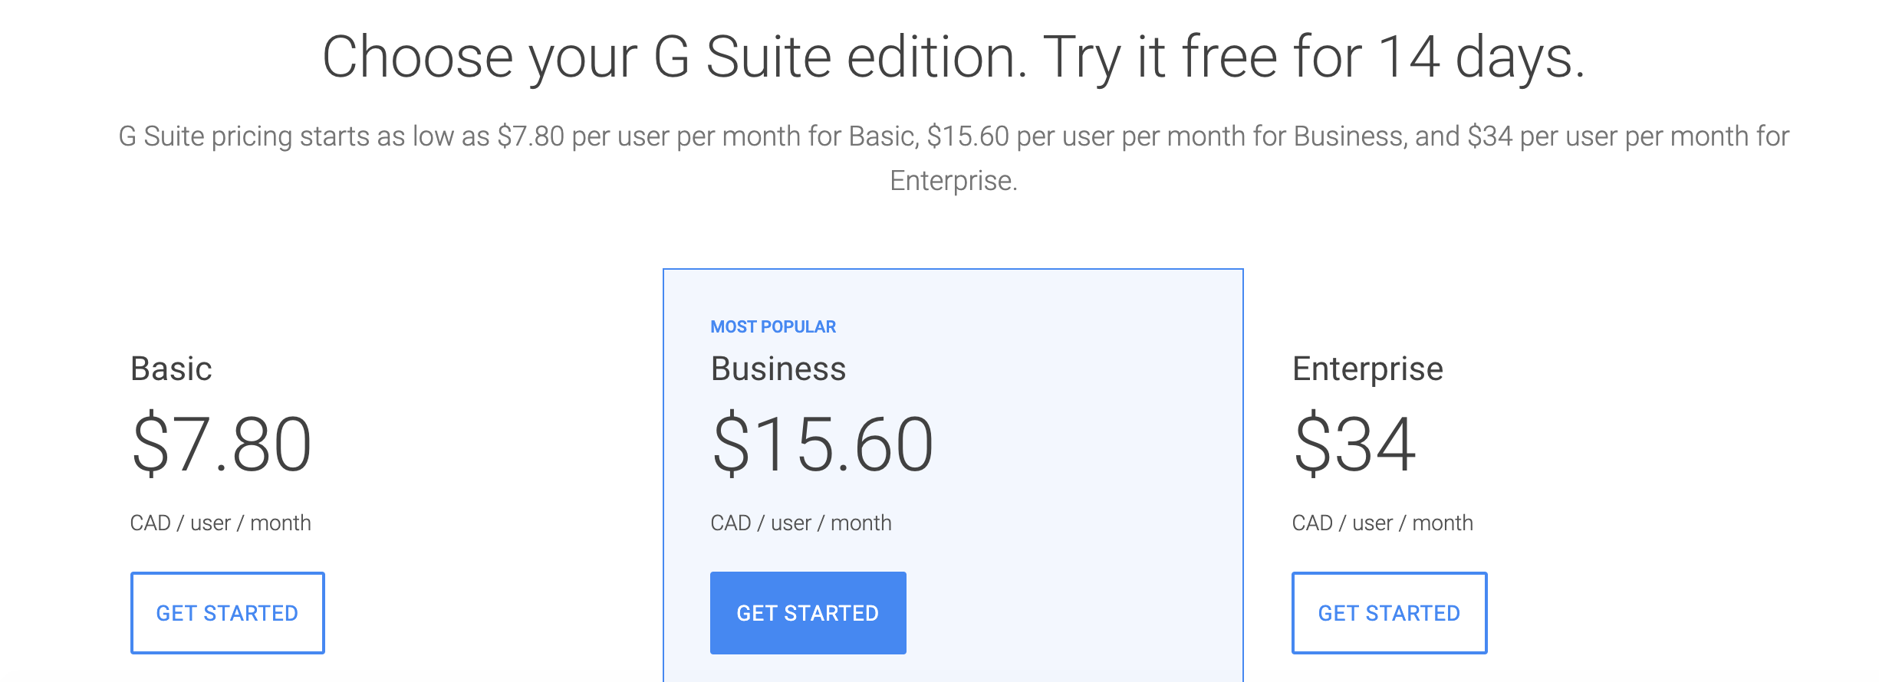Image resolution: width=1879 pixels, height=682 pixels.
Task: Click 'G Suite pricing' starting the description
Action: tap(206, 136)
